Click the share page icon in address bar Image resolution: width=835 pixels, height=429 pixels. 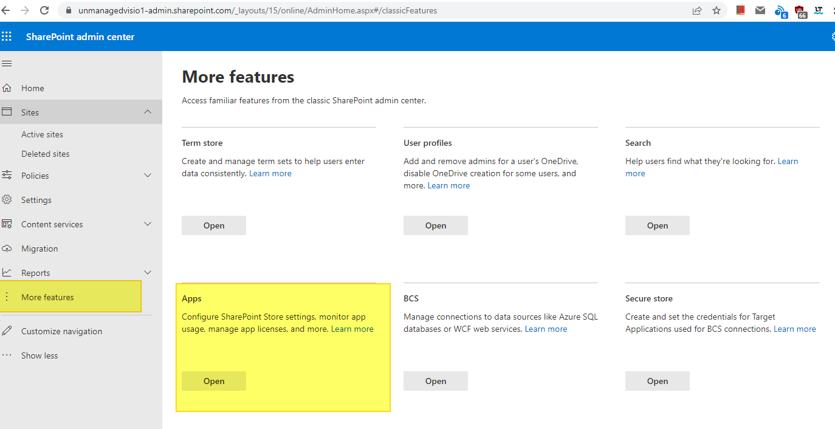pyautogui.click(x=697, y=10)
